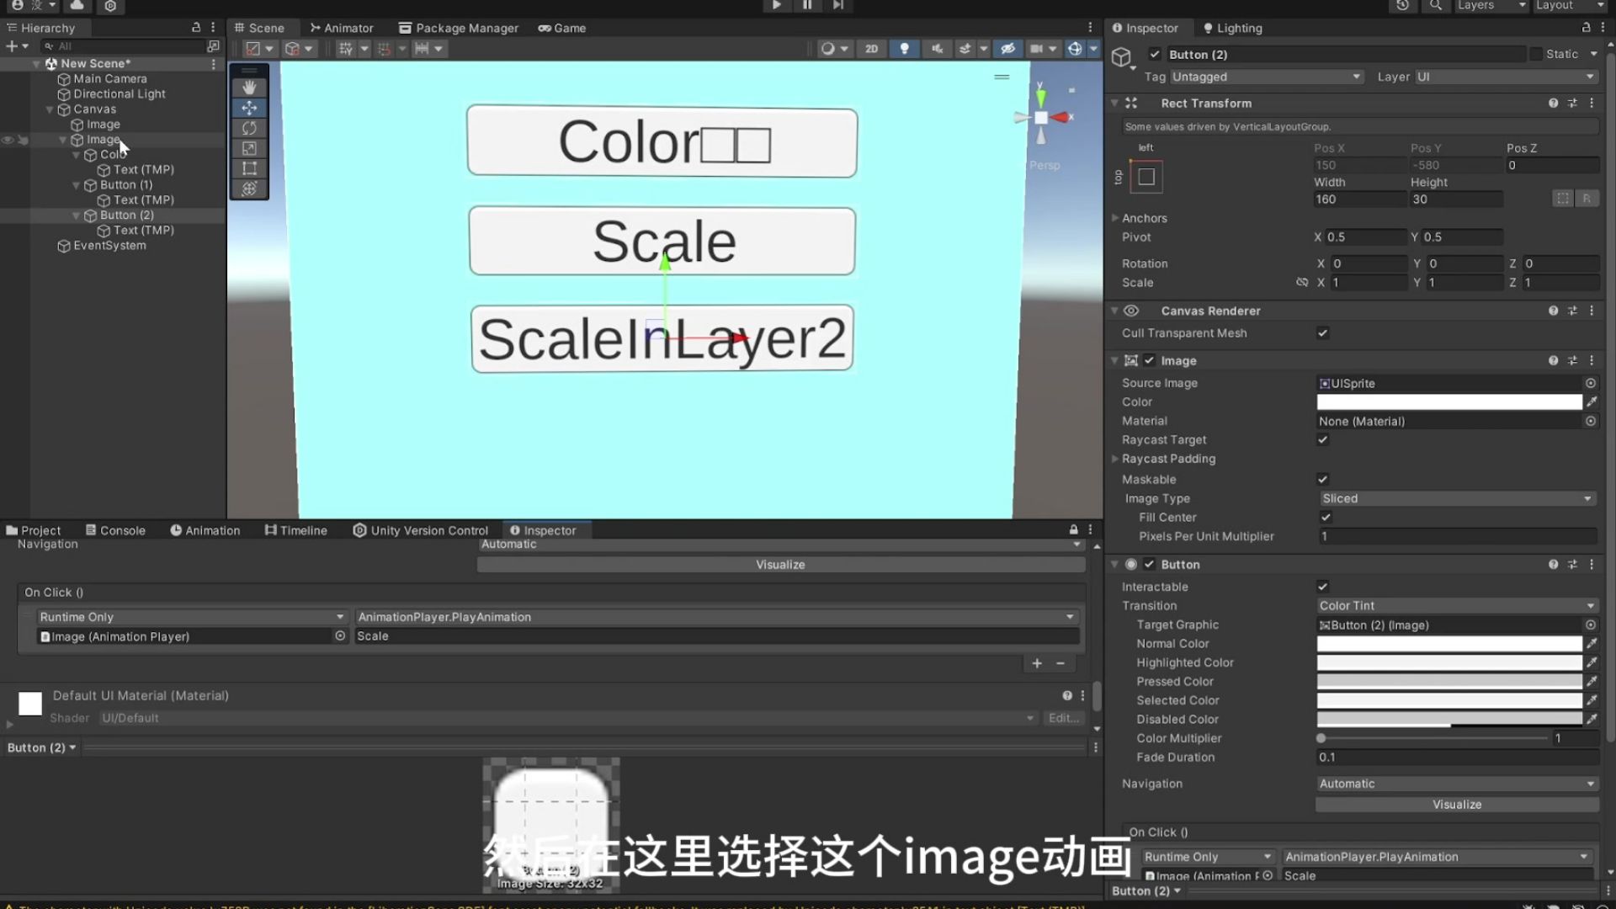Toggle Button component enabled checkbox
Screen dimensions: 1616x909
tap(1149, 565)
